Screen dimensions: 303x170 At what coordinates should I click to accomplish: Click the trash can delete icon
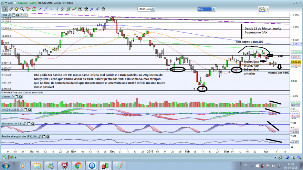(x=103, y=9)
